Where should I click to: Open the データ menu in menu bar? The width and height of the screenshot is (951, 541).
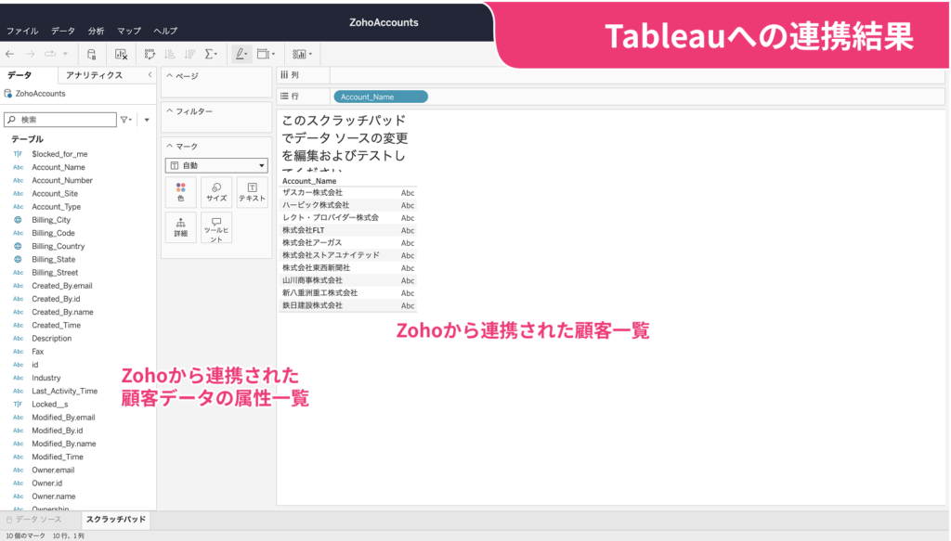tap(63, 31)
